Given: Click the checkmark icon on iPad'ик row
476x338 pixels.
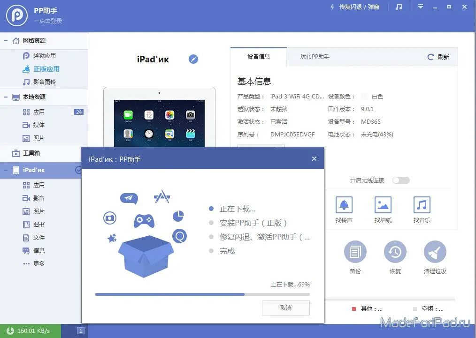Looking at the screenshot, I should 78,170.
